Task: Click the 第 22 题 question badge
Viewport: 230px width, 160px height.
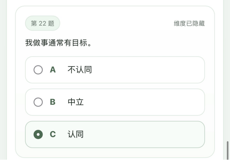Action: coord(42,23)
